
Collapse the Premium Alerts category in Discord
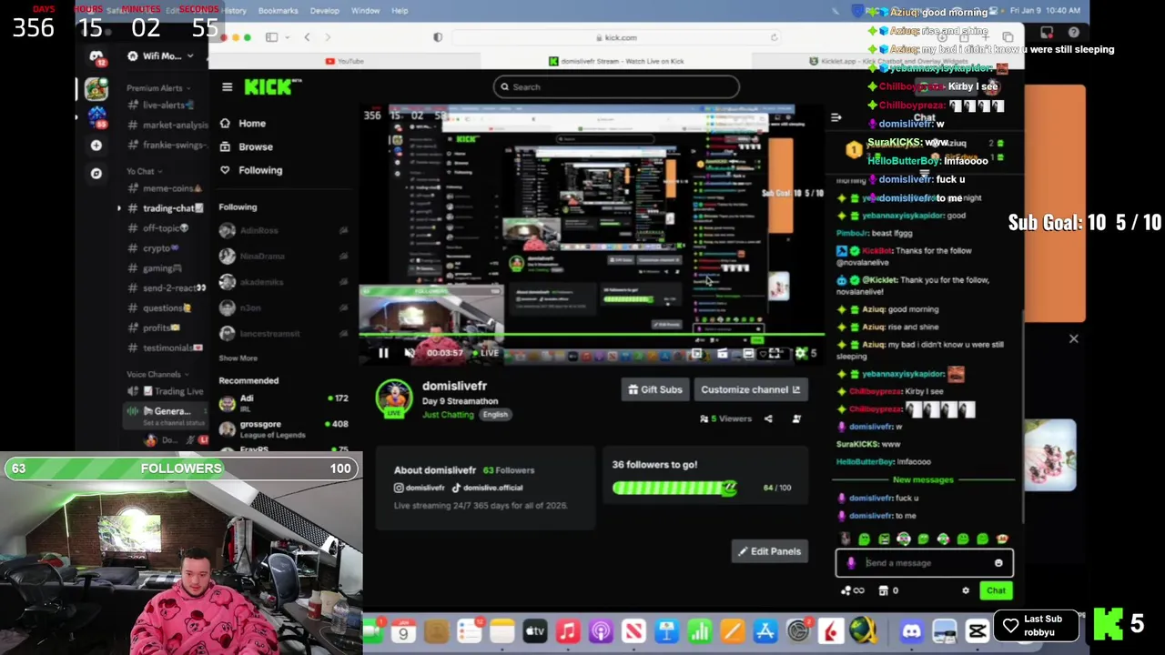pyautogui.click(x=159, y=88)
